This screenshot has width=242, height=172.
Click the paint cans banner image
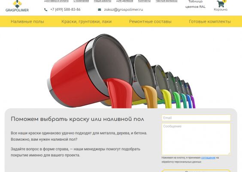point(121,71)
